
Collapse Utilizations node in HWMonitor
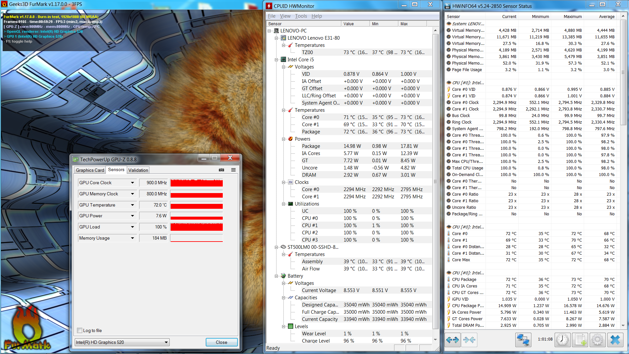click(284, 204)
